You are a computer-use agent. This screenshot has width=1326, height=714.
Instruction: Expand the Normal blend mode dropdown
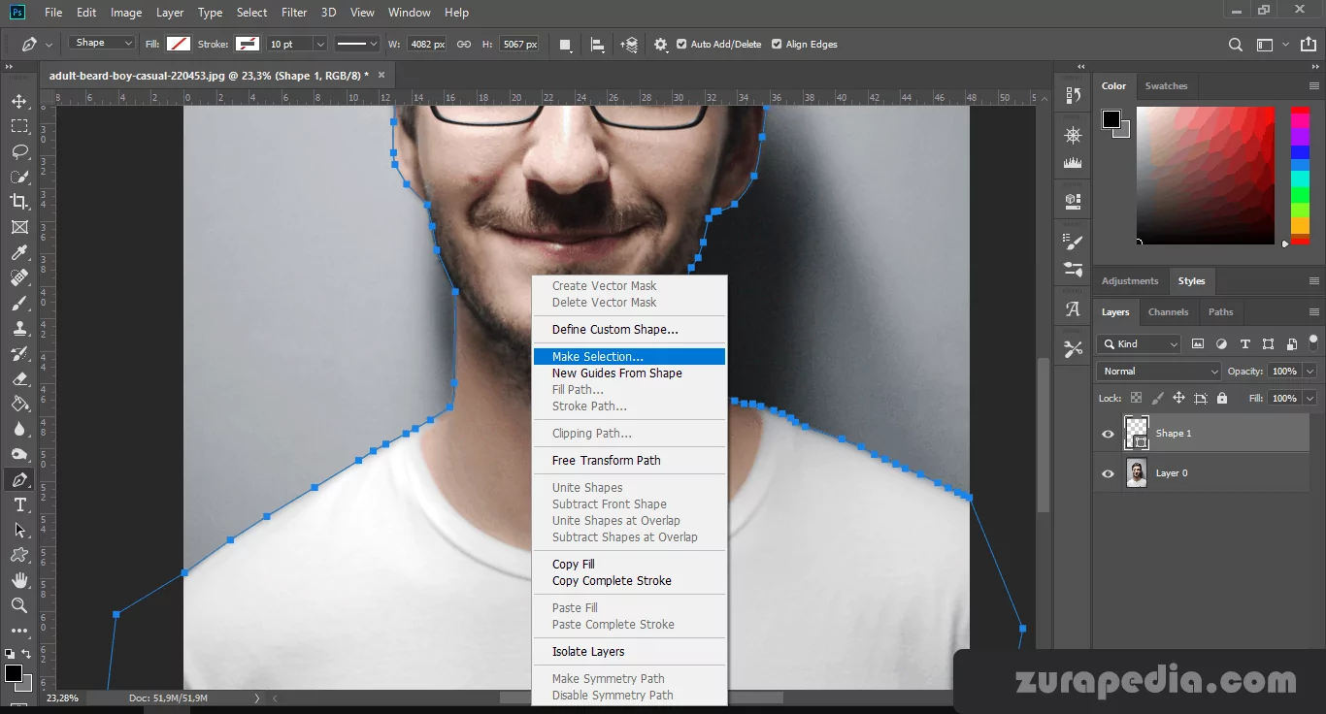[1159, 372]
